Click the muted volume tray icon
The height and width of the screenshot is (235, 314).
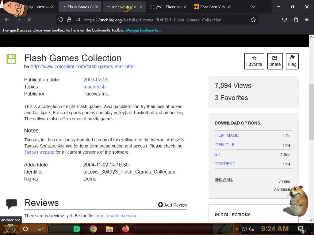(251, 229)
